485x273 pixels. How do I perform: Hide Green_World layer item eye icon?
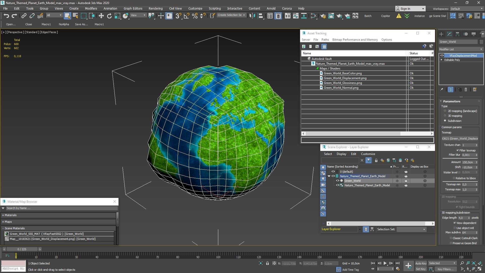pyautogui.click(x=337, y=181)
